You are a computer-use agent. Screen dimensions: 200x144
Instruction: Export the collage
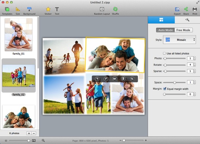(177, 11)
